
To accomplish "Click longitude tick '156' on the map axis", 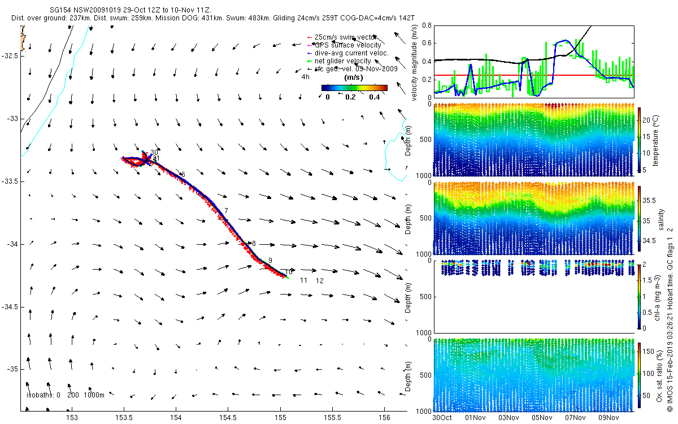I will 384,418.
